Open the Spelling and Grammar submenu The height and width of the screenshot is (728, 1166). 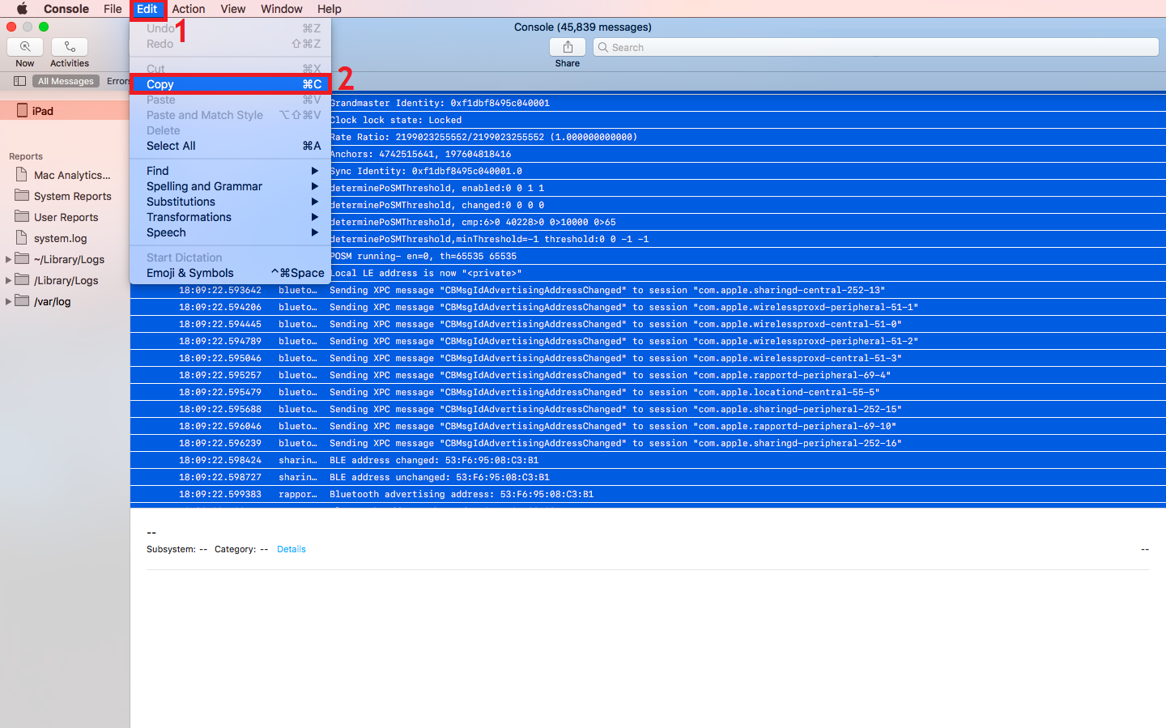click(230, 186)
